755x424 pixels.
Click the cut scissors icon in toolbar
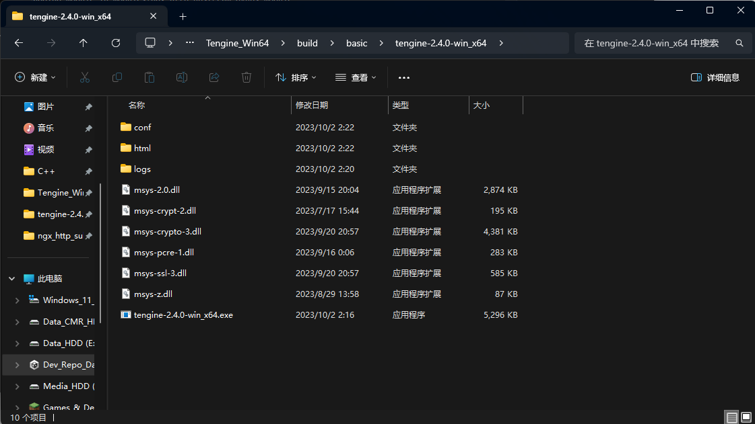click(x=85, y=77)
